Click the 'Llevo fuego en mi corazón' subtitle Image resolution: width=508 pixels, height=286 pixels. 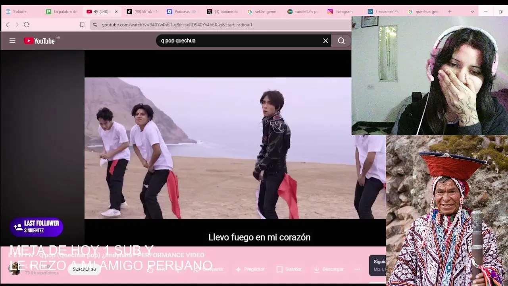pos(259,237)
